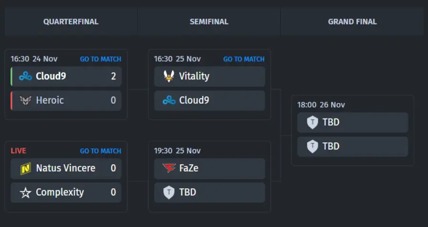Open Go To Match for the live Natus Vincere game

[101, 151]
